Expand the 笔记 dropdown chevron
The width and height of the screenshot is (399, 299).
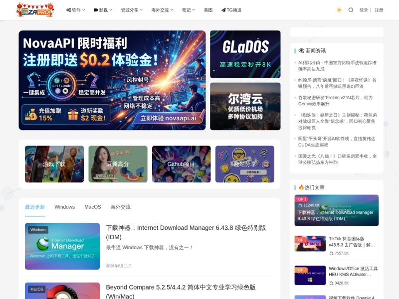coord(194,10)
